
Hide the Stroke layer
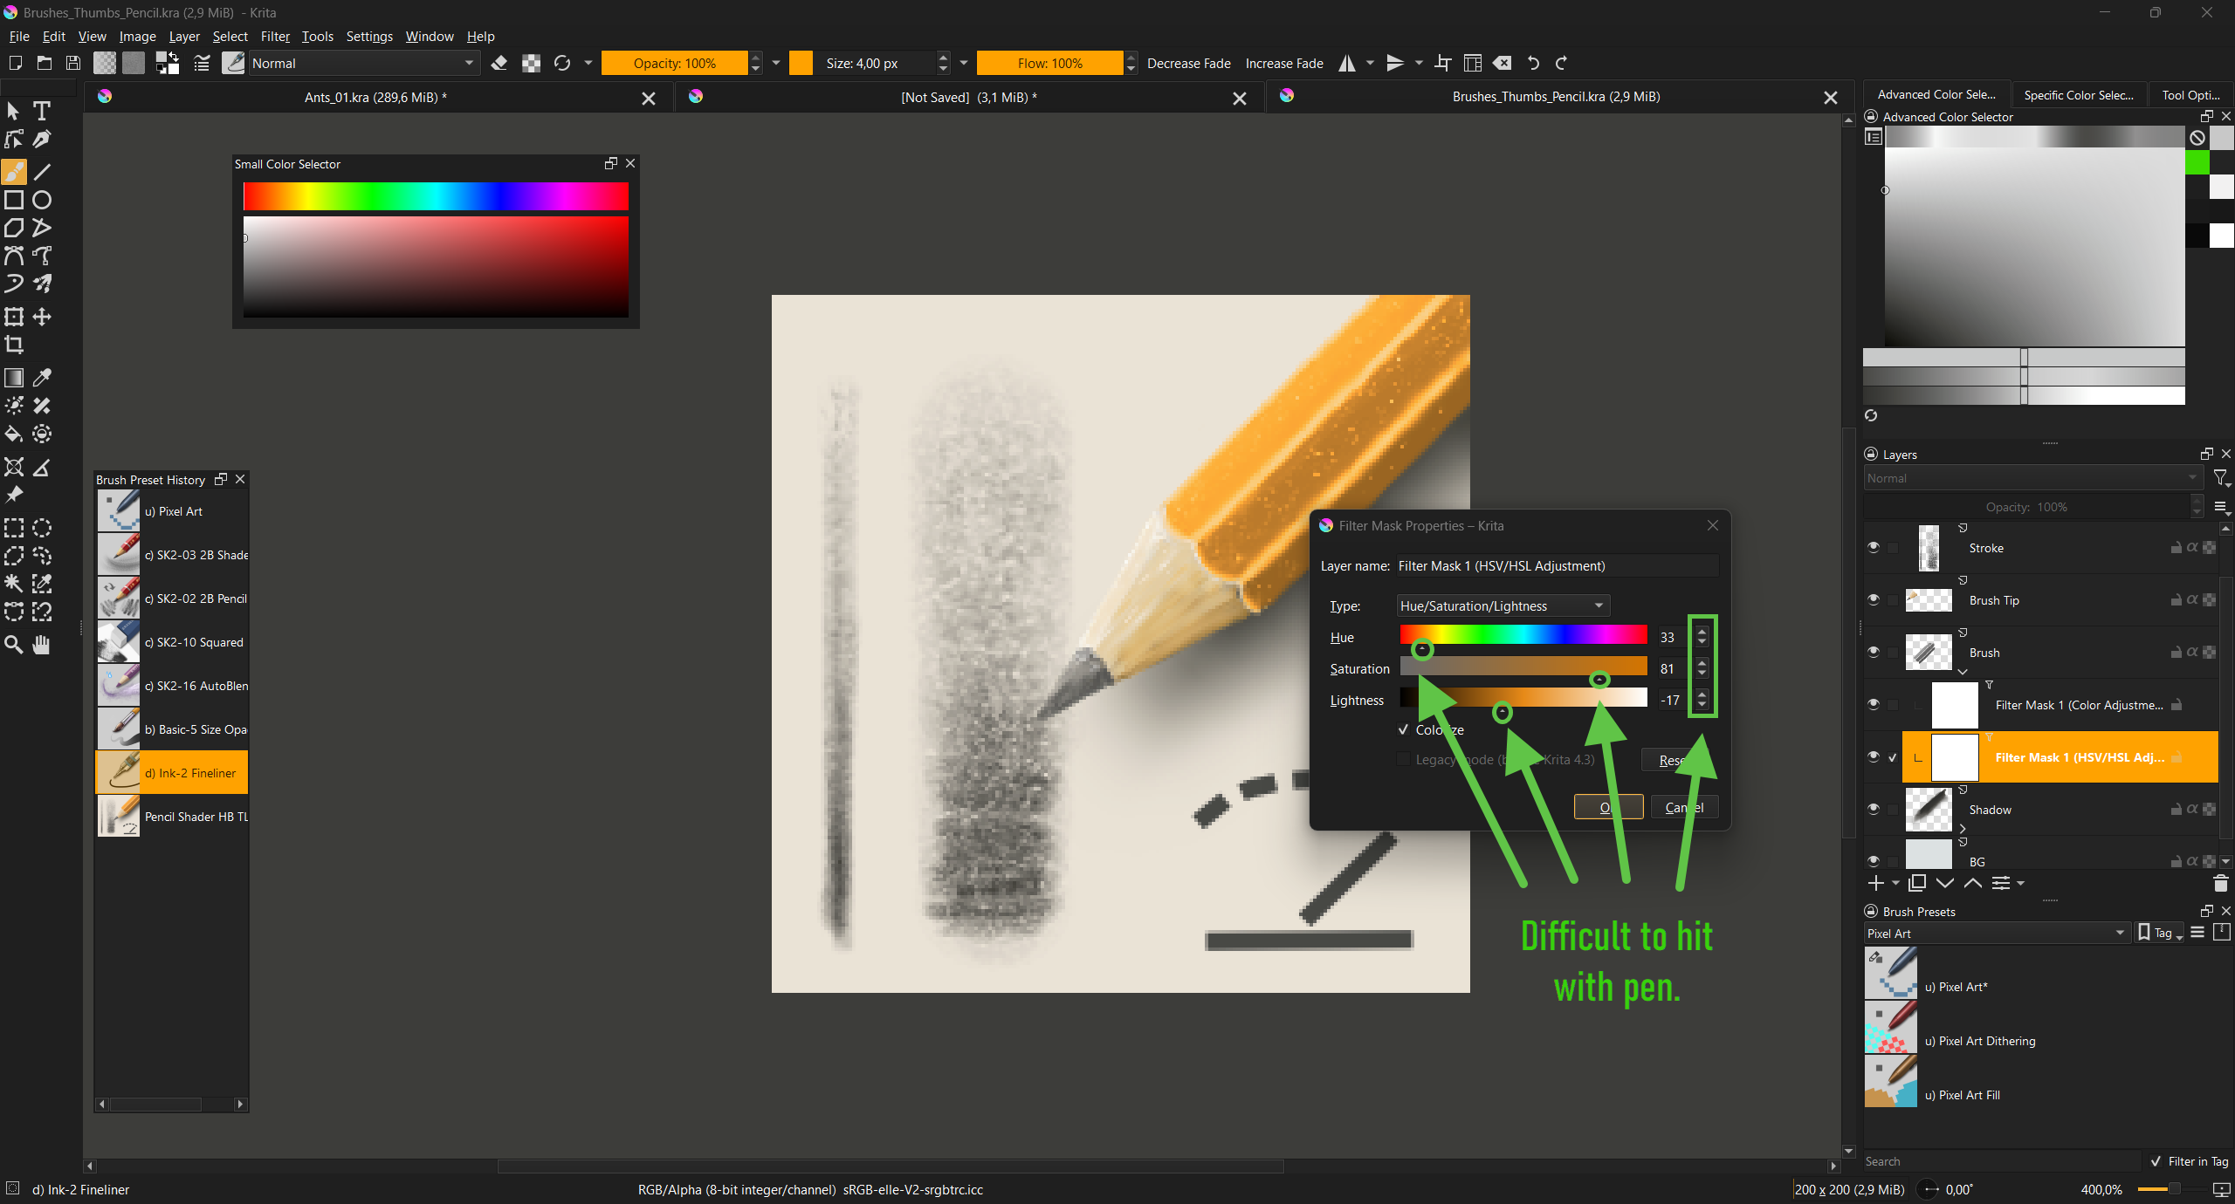click(1874, 548)
